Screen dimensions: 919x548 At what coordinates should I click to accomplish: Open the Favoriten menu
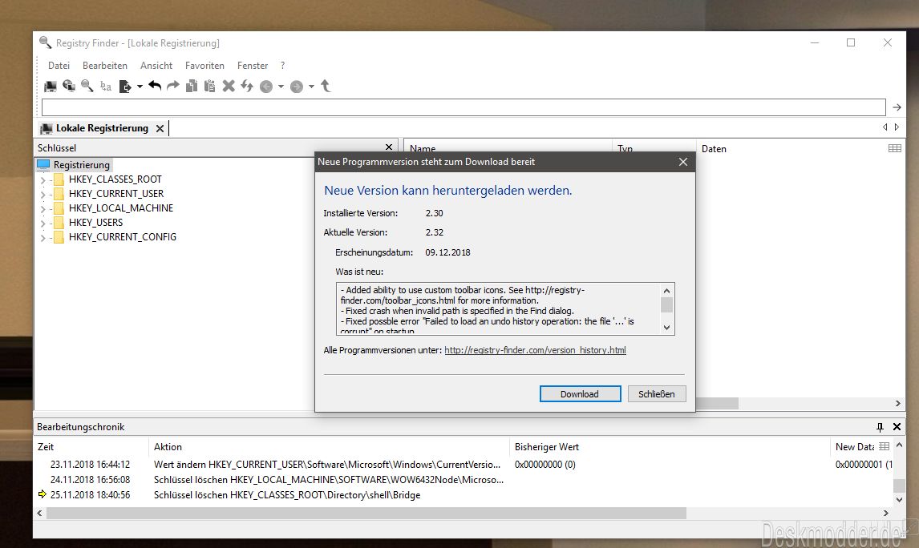pyautogui.click(x=204, y=66)
